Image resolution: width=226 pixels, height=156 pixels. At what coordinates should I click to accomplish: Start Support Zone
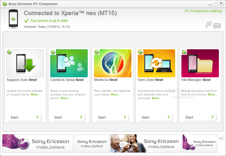[25, 117]
